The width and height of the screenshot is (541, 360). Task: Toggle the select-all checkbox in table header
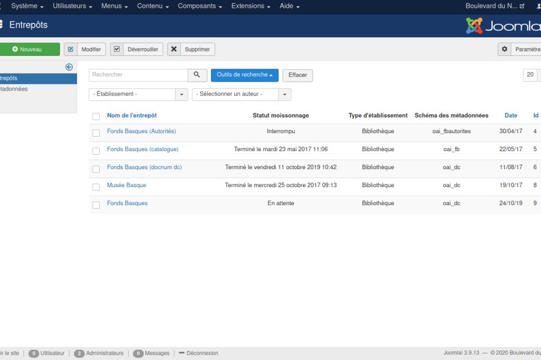tap(96, 116)
